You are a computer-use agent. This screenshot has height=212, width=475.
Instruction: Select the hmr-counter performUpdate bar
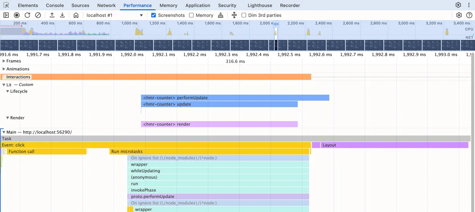click(235, 98)
